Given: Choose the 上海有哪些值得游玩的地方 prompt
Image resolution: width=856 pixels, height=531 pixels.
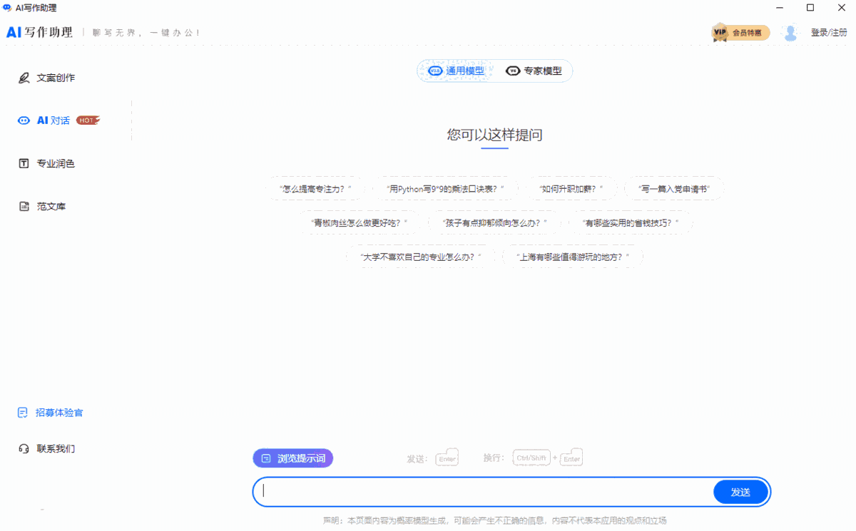Looking at the screenshot, I should [x=573, y=255].
